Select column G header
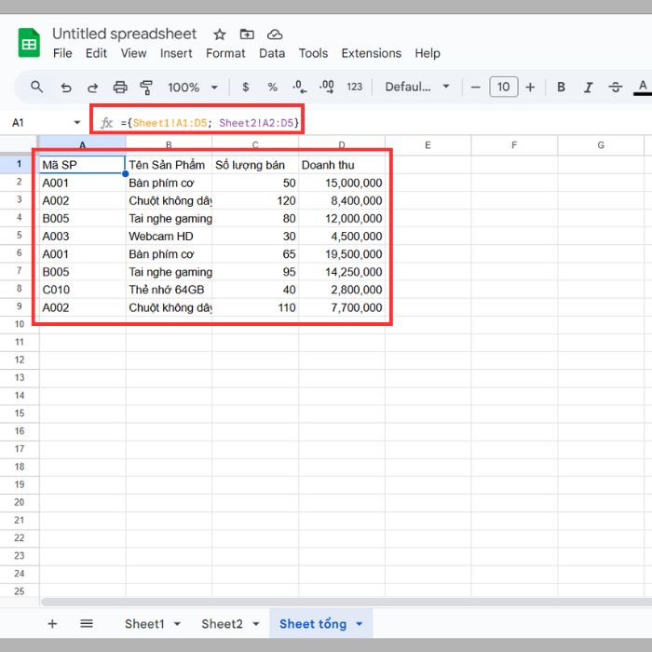The image size is (652, 652). [x=601, y=145]
